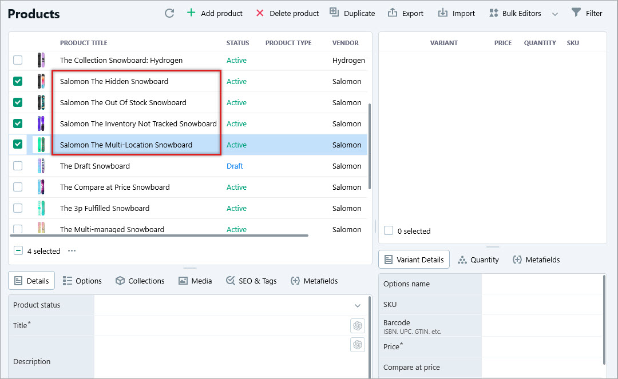Click the Add product button label

[221, 13]
